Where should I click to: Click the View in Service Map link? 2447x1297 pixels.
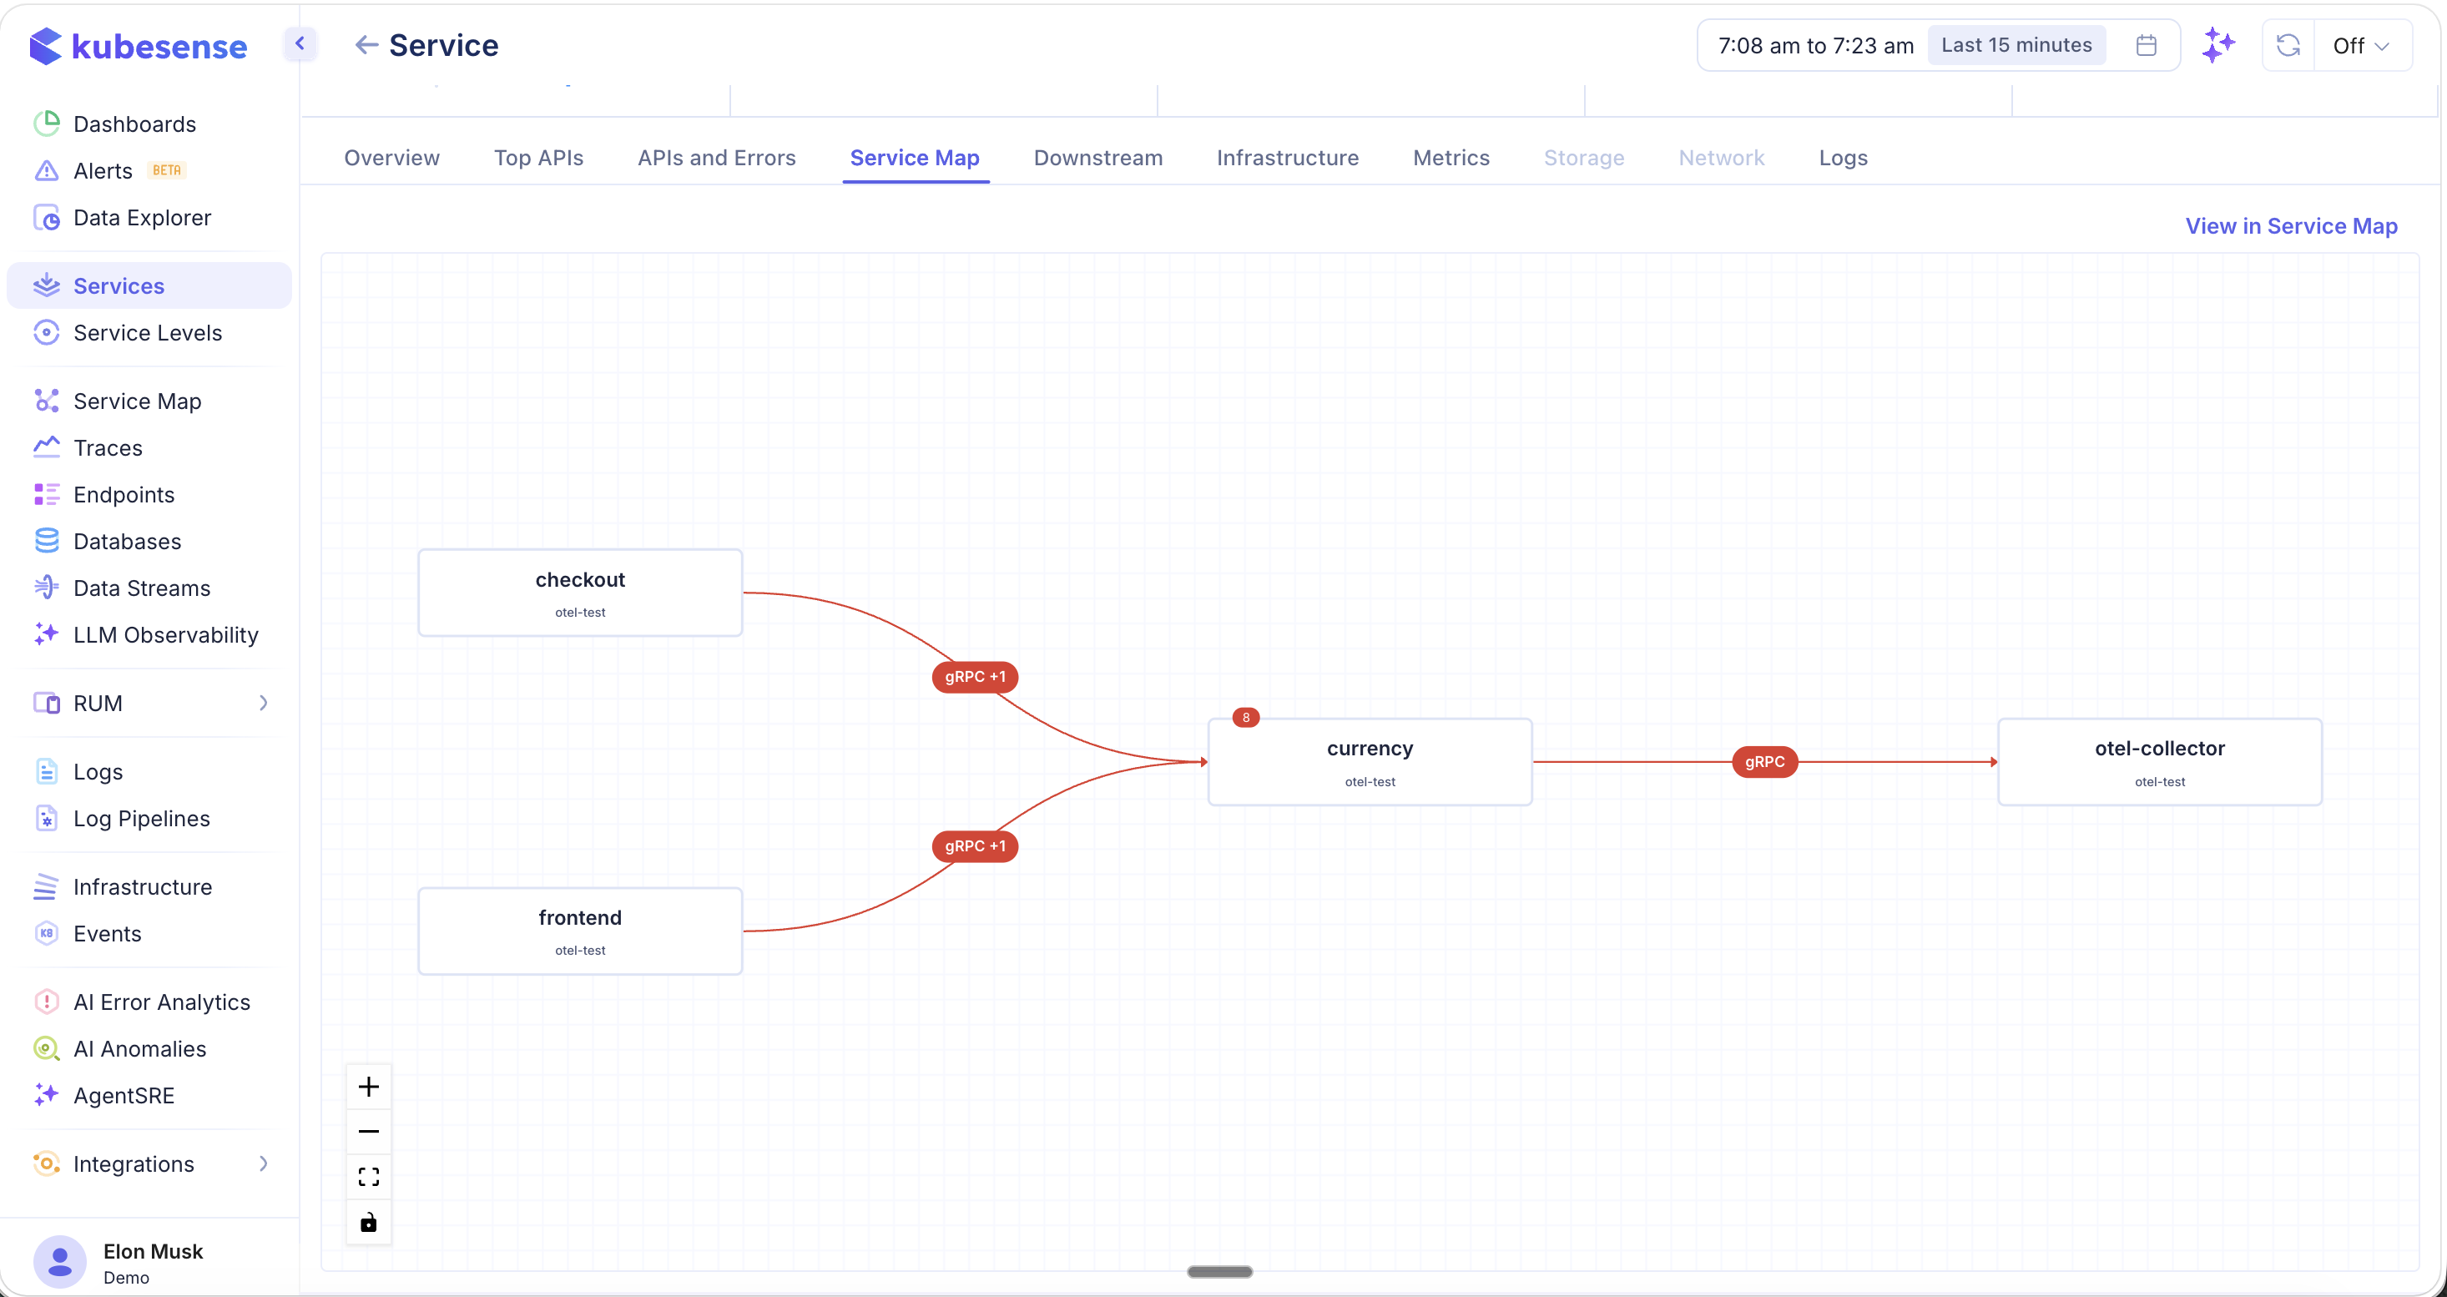(2291, 226)
